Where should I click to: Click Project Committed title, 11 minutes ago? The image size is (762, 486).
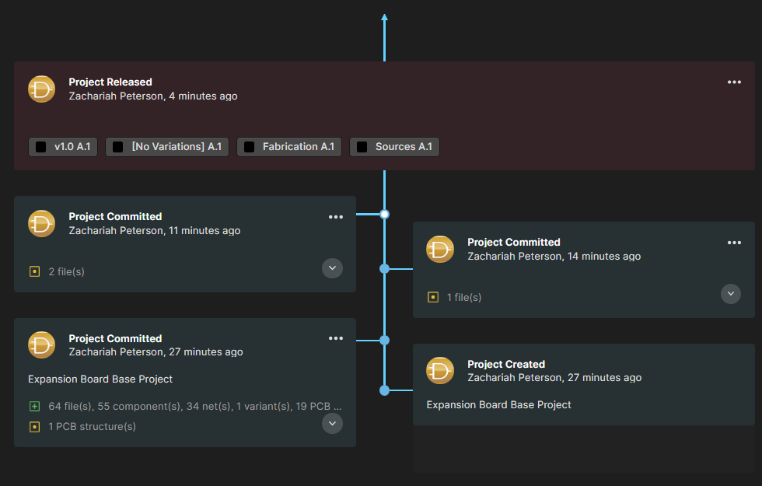[115, 217]
